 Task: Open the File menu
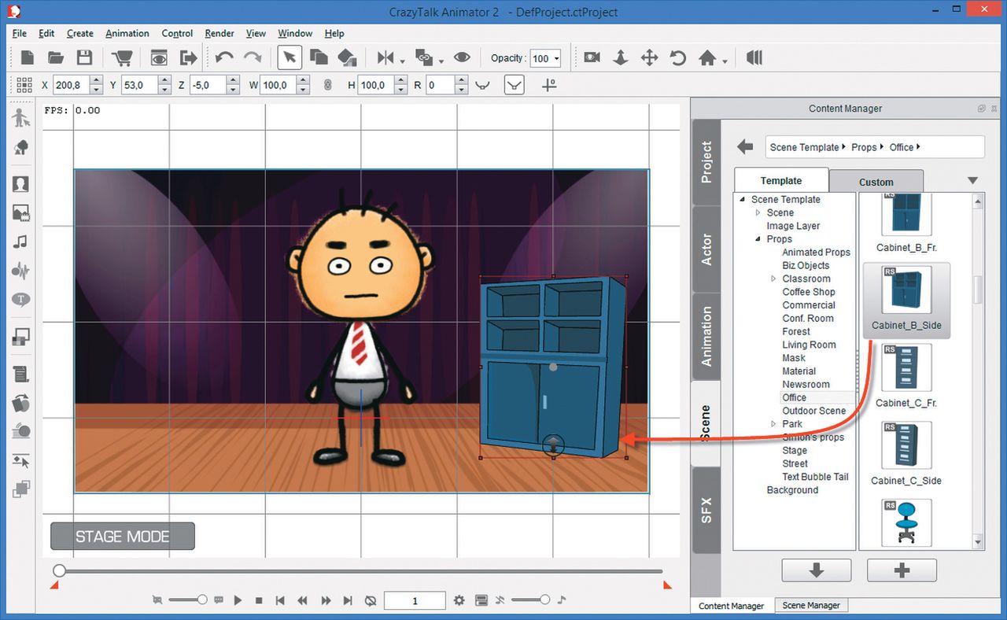[x=20, y=34]
